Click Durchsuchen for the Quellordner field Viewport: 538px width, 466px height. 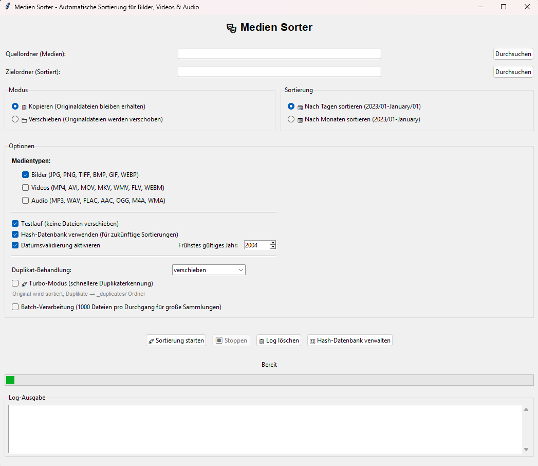tap(513, 53)
